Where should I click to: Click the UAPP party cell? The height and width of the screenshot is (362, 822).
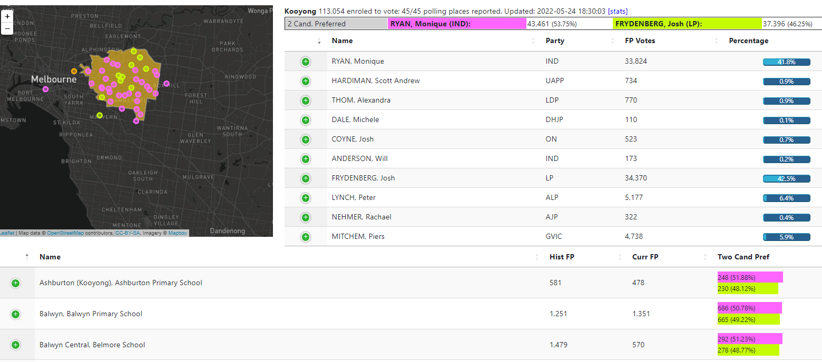(554, 81)
